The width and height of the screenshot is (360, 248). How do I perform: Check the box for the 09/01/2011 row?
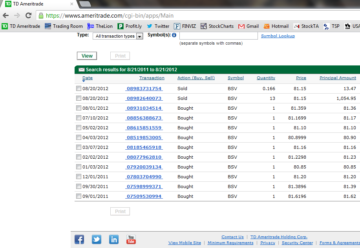coord(79,196)
